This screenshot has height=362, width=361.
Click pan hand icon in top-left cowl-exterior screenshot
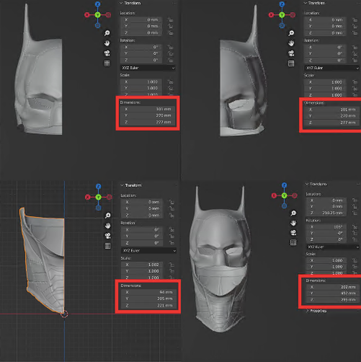(x=107, y=43)
